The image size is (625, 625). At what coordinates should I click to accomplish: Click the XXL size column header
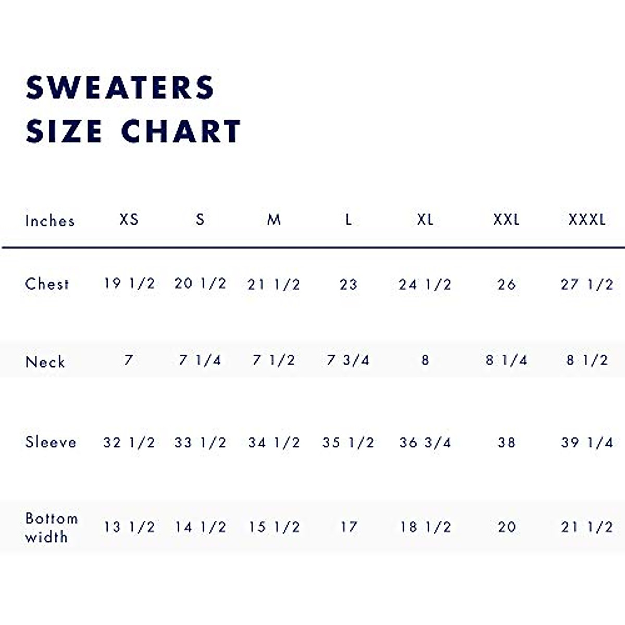click(506, 219)
